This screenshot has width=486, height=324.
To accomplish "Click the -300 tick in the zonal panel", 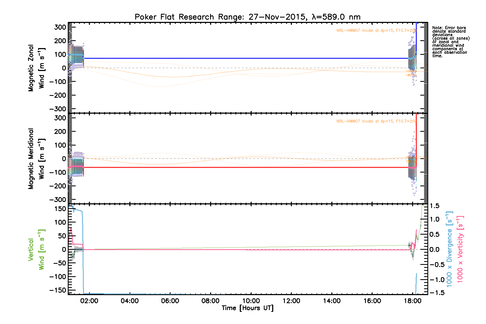I will pos(58,109).
